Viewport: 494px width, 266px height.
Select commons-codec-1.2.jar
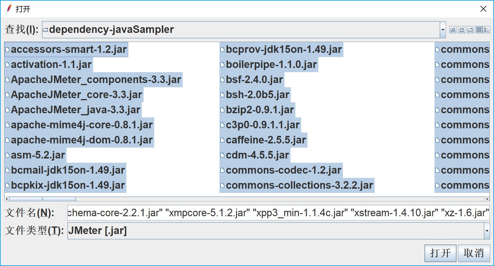point(281,170)
